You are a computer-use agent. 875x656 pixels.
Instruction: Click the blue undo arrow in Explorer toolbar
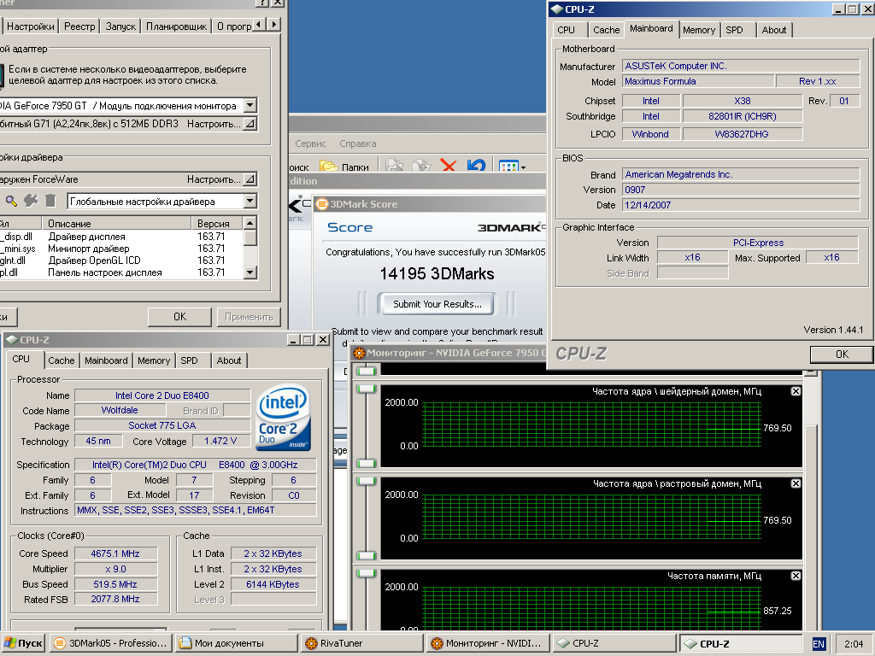pos(476,166)
